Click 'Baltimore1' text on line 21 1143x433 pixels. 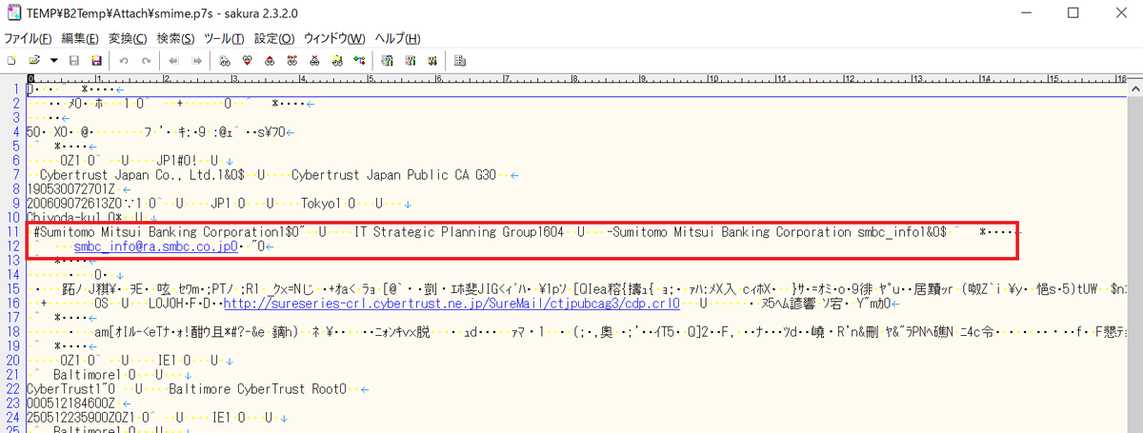click(x=88, y=374)
